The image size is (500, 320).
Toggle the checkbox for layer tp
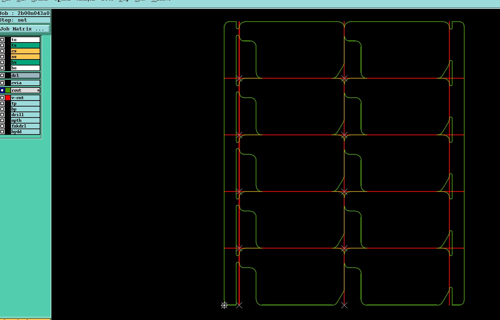point(2,103)
